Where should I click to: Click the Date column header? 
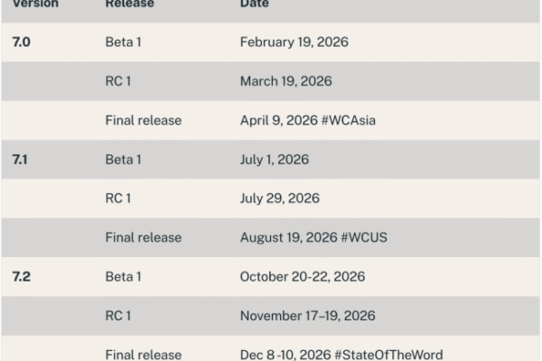tap(254, 5)
